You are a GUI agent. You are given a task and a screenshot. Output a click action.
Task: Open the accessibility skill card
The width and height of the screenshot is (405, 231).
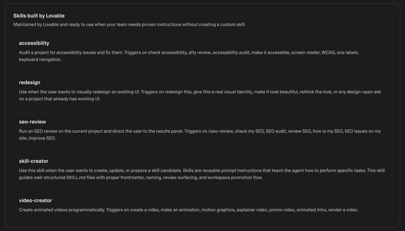click(x=202, y=51)
